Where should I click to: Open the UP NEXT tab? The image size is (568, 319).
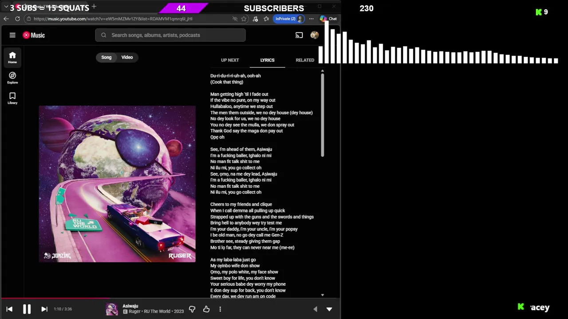pyautogui.click(x=230, y=60)
